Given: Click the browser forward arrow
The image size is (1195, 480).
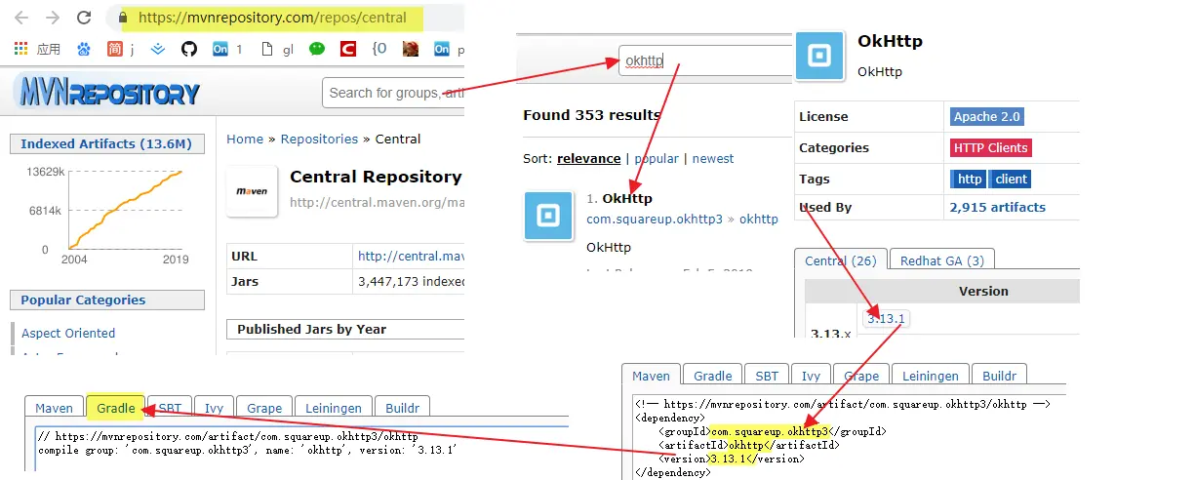Looking at the screenshot, I should pyautogui.click(x=53, y=18).
